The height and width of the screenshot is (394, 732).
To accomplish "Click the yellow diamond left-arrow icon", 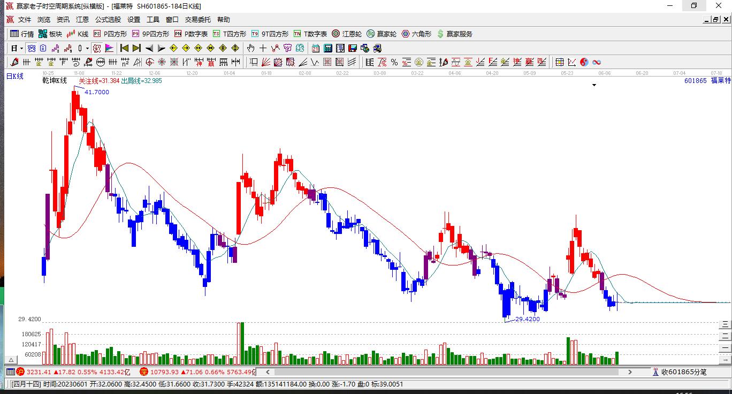I will coord(173,48).
